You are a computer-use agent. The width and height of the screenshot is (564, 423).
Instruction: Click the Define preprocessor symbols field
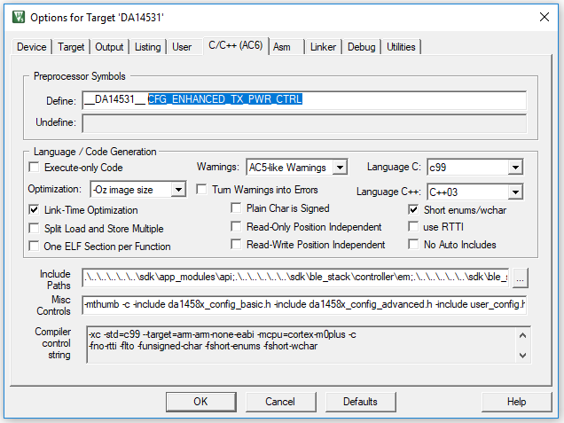pos(304,100)
